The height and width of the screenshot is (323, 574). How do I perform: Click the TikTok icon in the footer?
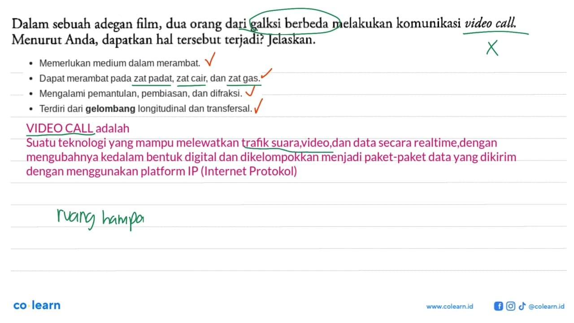coord(522,306)
